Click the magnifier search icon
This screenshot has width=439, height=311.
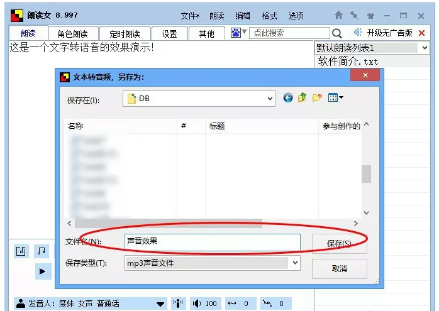(337, 33)
